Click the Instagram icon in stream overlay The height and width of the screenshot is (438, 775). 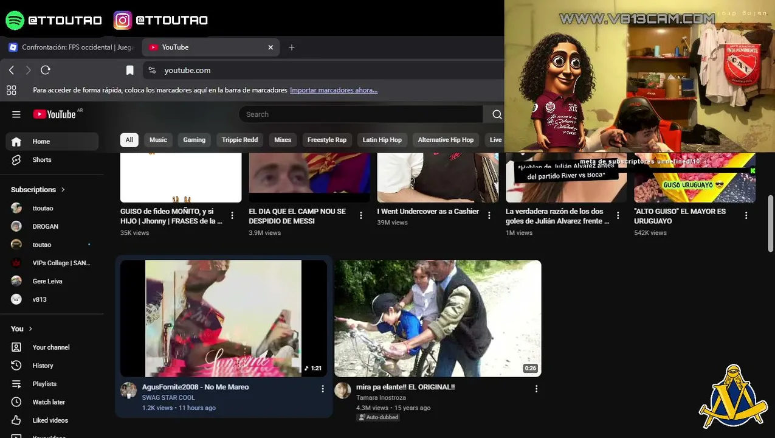click(122, 20)
